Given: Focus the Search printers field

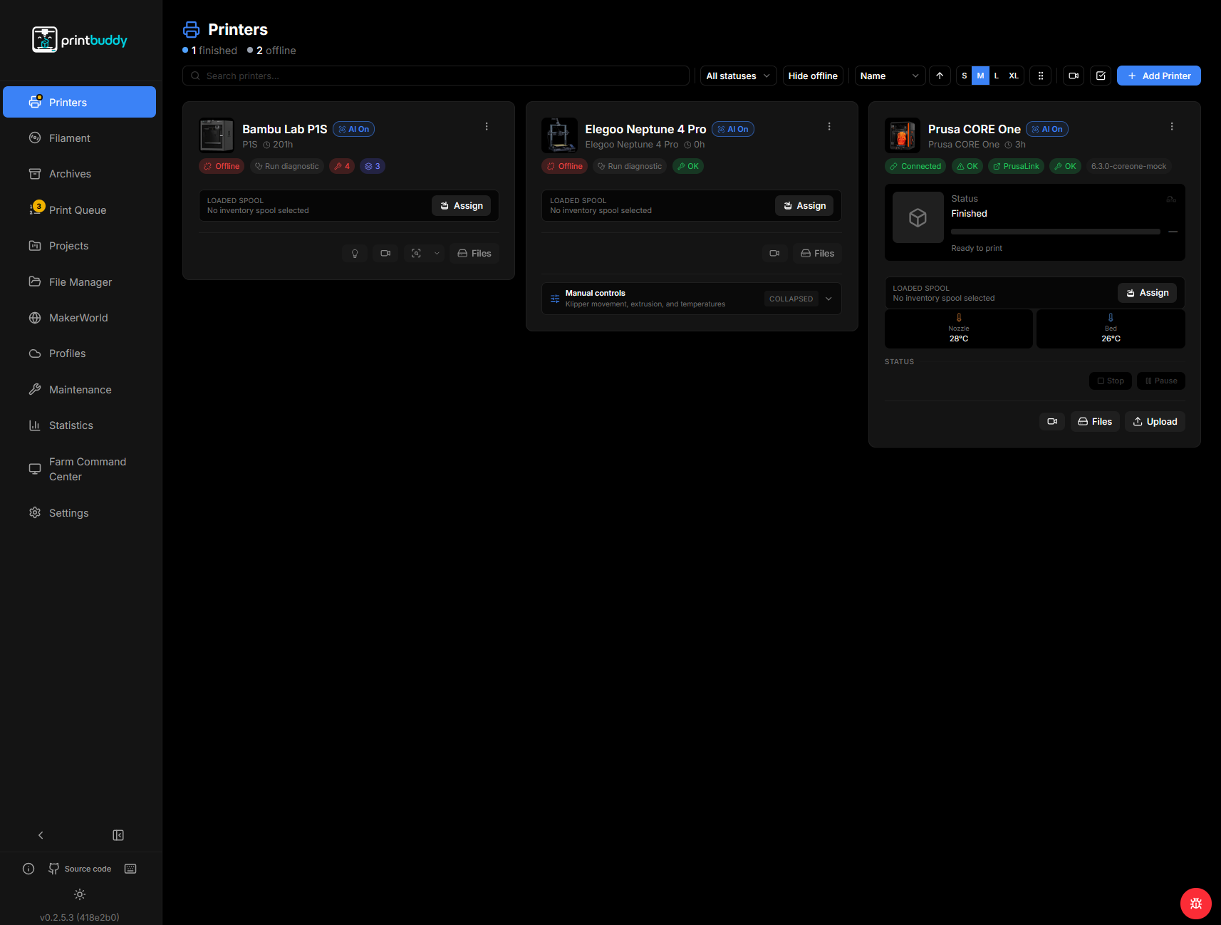Looking at the screenshot, I should [x=436, y=76].
